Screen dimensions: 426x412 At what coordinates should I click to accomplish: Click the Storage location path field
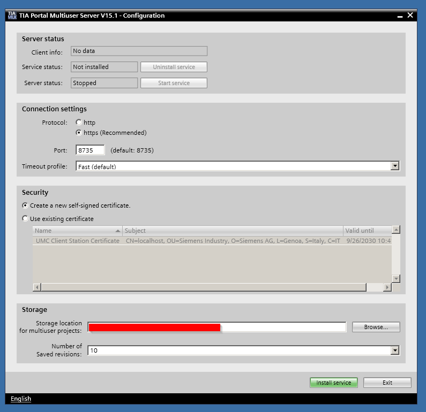(217, 327)
